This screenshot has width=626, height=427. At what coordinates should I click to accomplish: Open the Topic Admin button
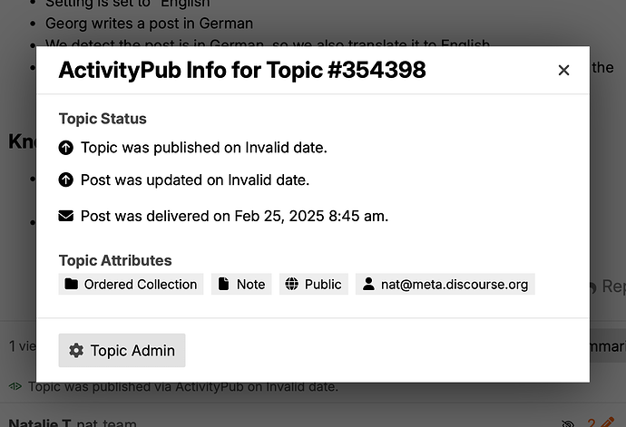(122, 350)
